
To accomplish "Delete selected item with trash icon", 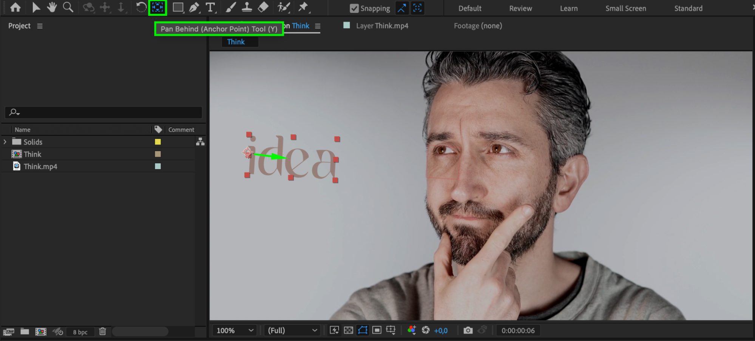I will (x=102, y=332).
